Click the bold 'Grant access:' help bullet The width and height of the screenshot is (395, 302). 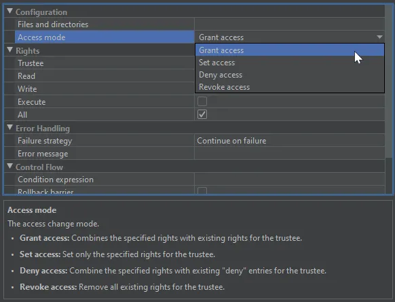coord(45,238)
